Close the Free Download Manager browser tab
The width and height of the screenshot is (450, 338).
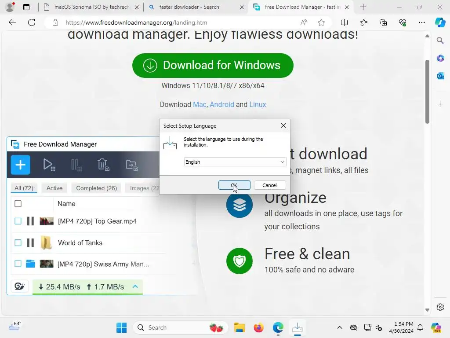coord(347,7)
